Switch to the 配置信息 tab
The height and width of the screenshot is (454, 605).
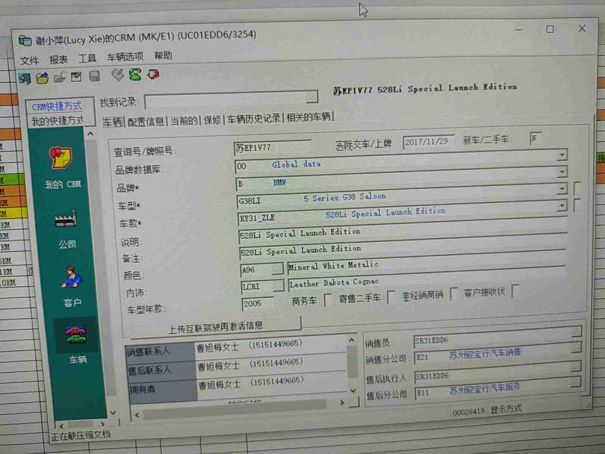(146, 122)
